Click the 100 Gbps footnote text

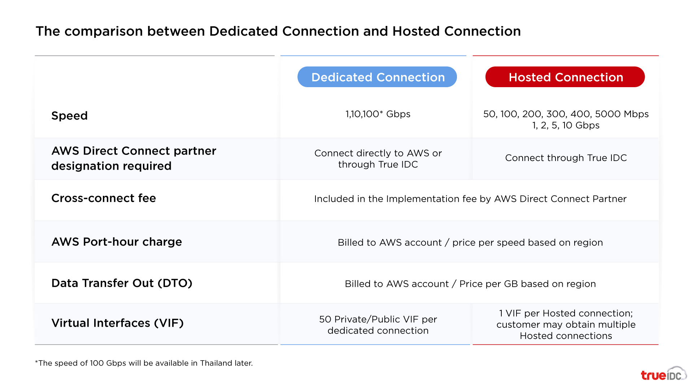144,363
